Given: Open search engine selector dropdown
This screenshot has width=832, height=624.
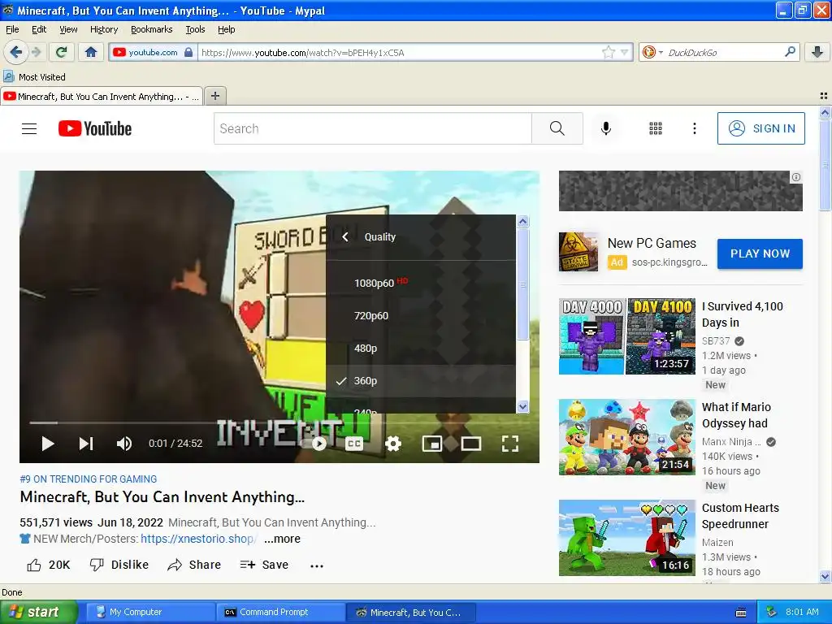Looking at the screenshot, I should (x=652, y=52).
